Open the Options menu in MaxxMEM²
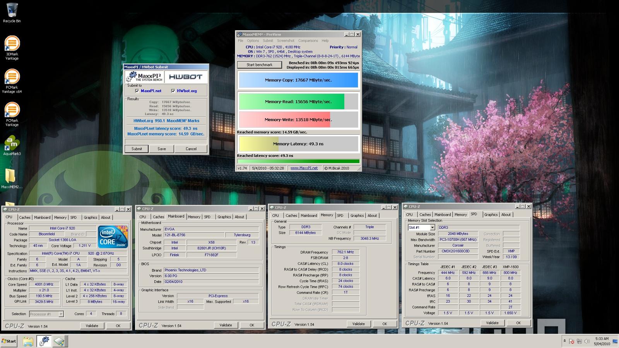Image resolution: width=619 pixels, height=348 pixels. click(253, 41)
